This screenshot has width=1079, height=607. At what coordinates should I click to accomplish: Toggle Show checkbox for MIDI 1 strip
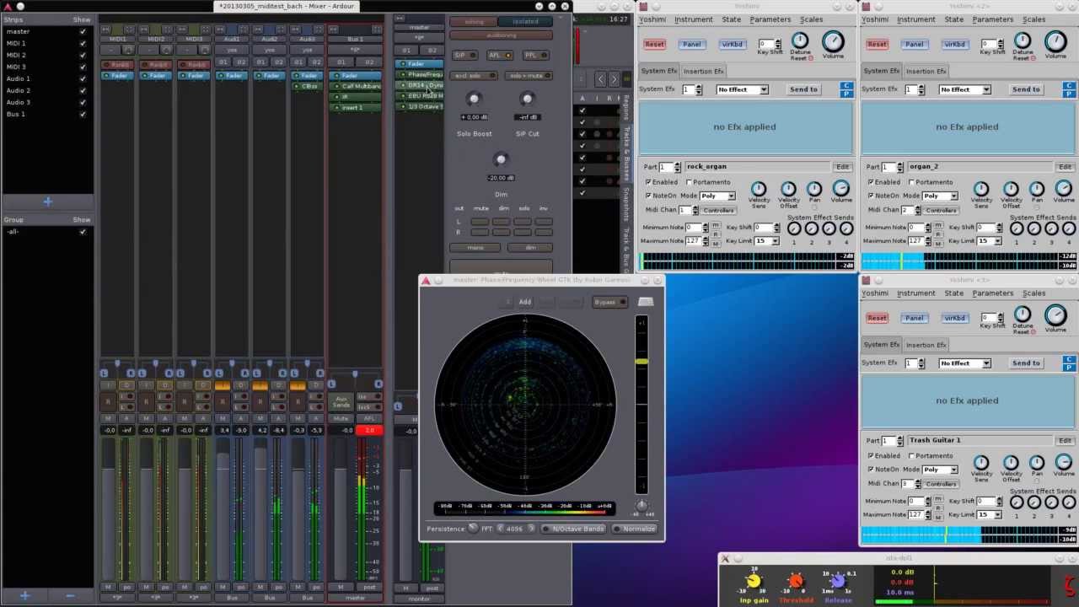(83, 43)
